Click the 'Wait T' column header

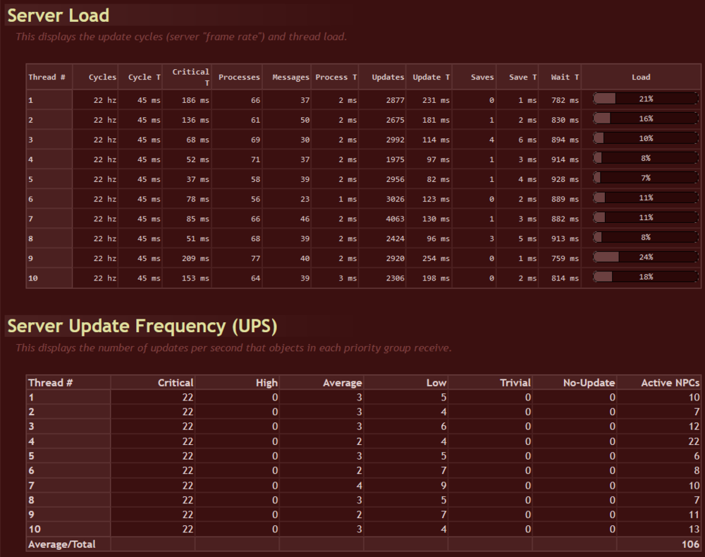coord(565,78)
